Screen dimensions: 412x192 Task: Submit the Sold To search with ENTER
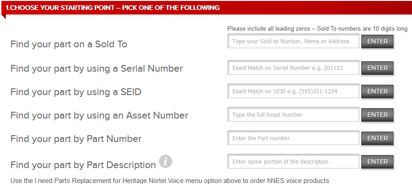(377, 41)
